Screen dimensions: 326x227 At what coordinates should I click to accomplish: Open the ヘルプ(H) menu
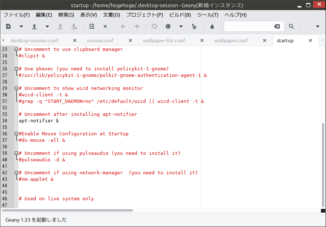pyautogui.click(x=236, y=15)
